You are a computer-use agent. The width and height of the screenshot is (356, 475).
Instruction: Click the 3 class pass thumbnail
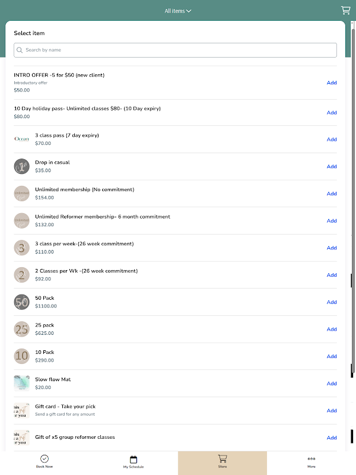point(21,139)
